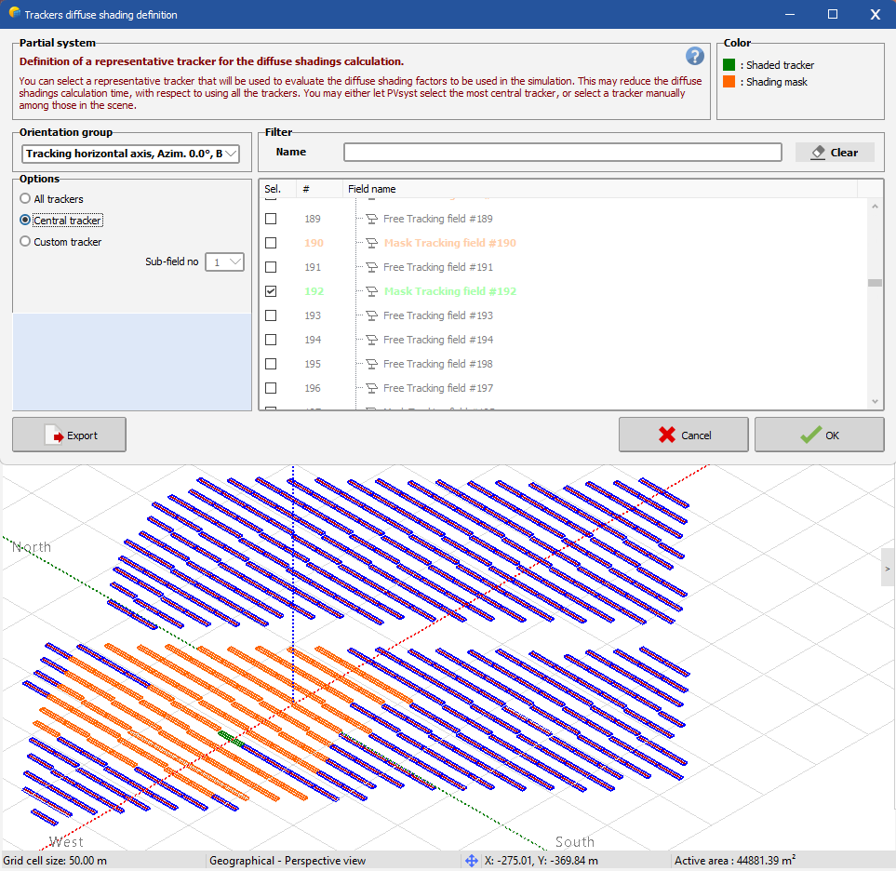Click the PVsyst icon in title bar
896x871 pixels.
pos(14,13)
